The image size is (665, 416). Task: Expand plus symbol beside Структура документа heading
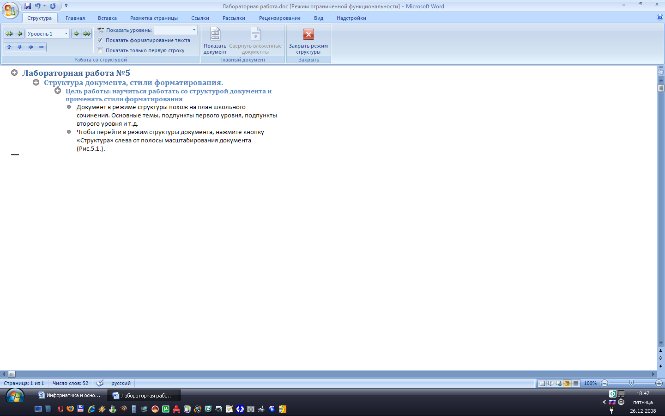[36, 82]
